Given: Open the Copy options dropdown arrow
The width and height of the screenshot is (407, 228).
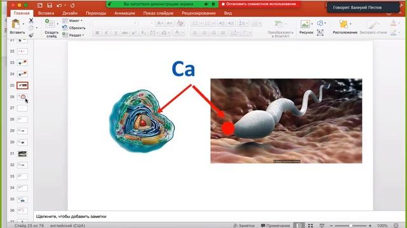Looking at the screenshot, I should click(x=37, y=28).
